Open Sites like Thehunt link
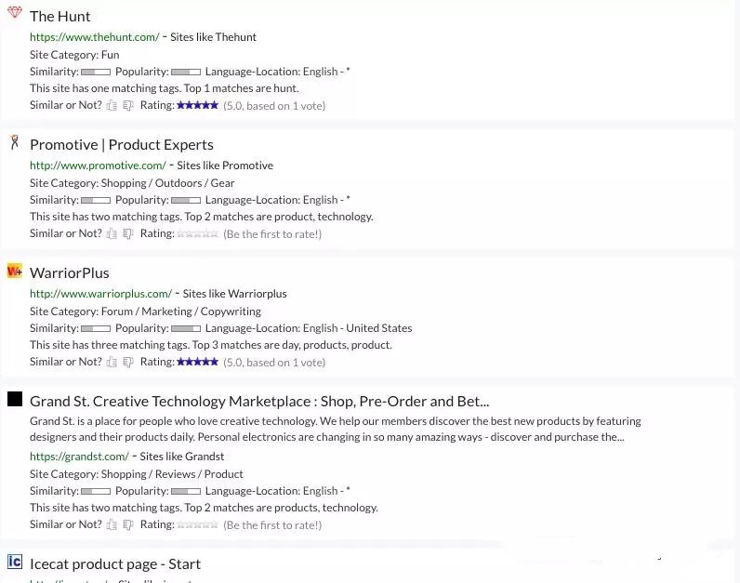Viewport: 740px width, 583px height. (213, 37)
